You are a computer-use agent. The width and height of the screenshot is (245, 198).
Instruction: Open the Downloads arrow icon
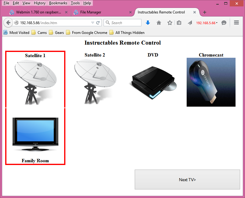coord(148,23)
